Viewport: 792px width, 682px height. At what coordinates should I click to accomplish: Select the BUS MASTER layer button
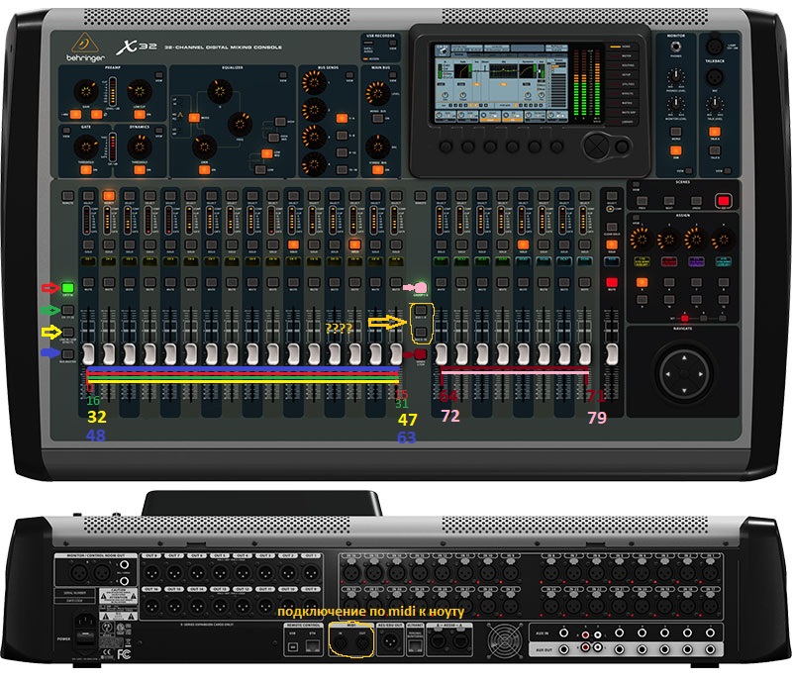pyautogui.click(x=67, y=354)
